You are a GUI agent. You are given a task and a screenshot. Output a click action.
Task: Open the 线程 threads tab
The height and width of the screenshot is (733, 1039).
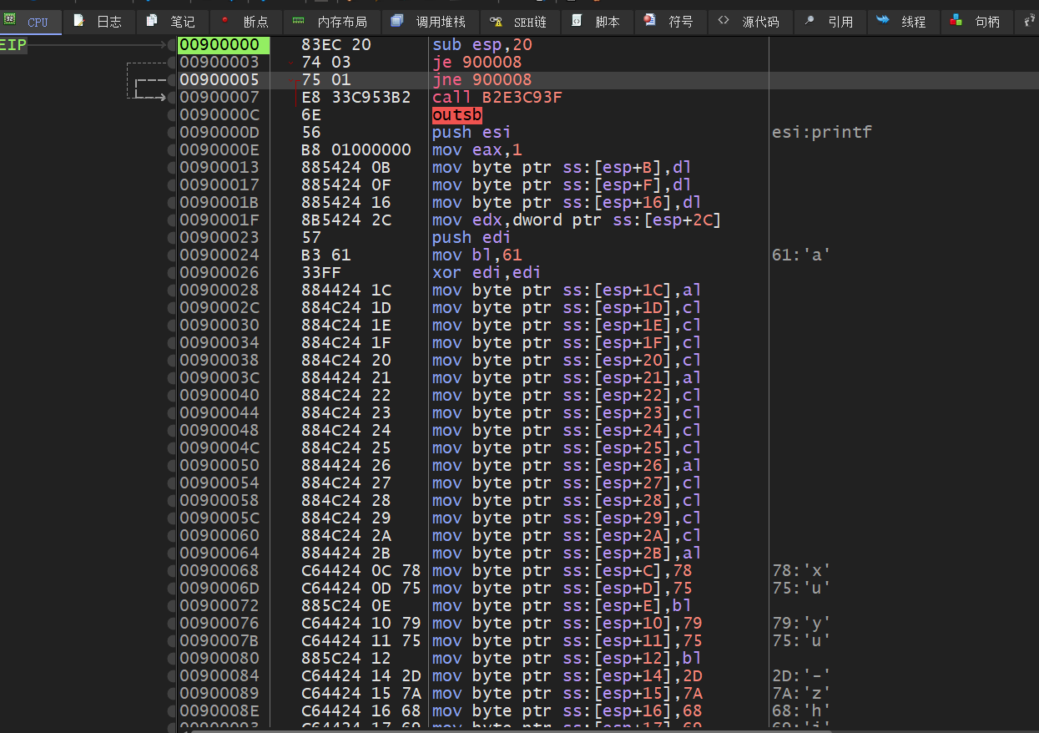click(x=902, y=22)
